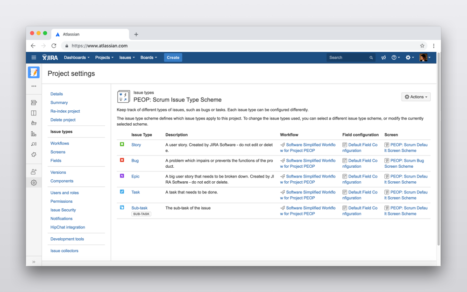Viewport: 467px width, 292px height.
Task: Click the feedback megaphone icon in the top bar
Action: tap(383, 57)
